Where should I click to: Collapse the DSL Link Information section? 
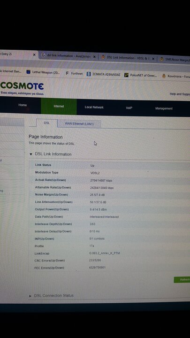[31, 154]
